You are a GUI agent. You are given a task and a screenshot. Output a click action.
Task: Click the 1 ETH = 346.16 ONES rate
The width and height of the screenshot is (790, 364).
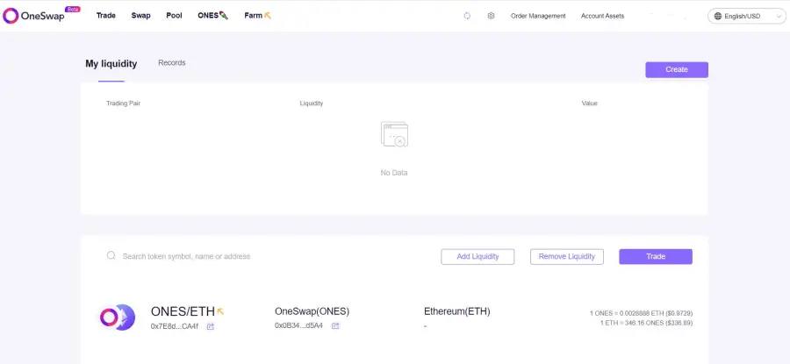(x=646, y=323)
